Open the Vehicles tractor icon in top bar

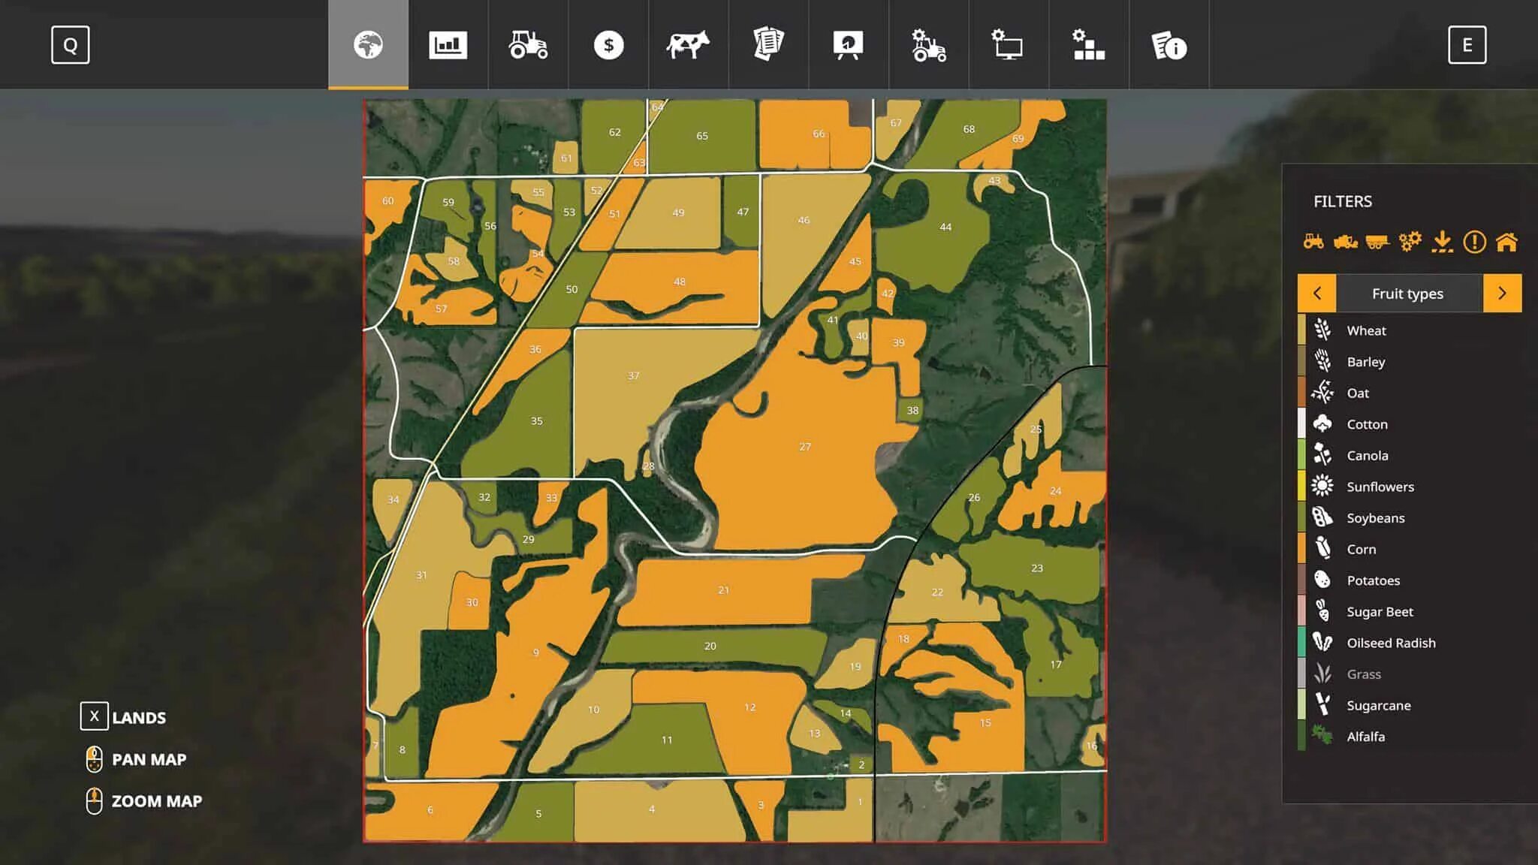[528, 45]
